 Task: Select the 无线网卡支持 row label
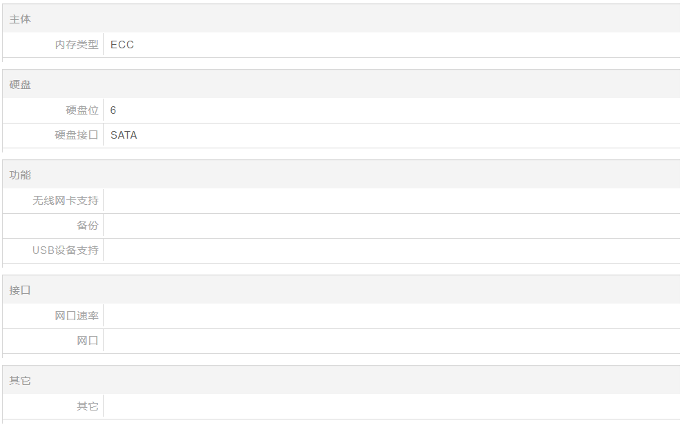pyautogui.click(x=66, y=201)
